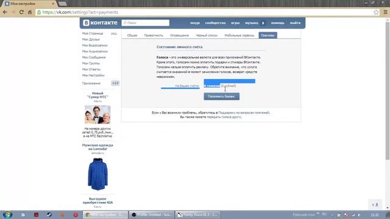The width and height of the screenshot is (390, 219).
Task: Switch to the Мобильные сервисы tab
Action: (x=239, y=35)
